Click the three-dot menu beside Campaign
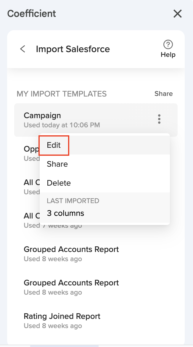 [x=159, y=119]
